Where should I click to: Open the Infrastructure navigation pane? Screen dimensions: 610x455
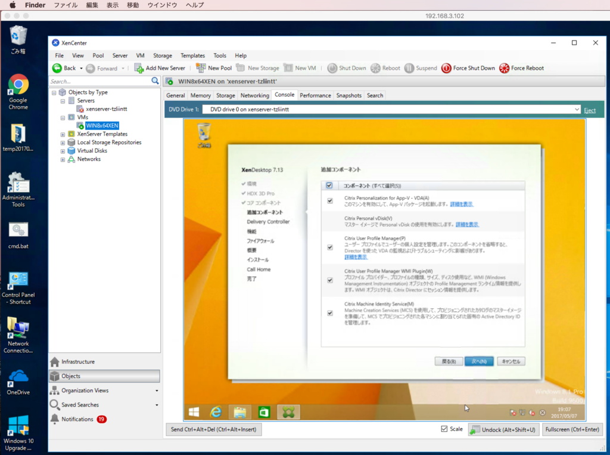(104, 362)
